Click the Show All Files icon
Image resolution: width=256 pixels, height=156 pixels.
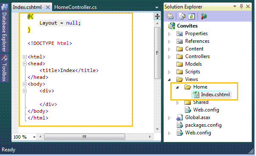[182, 17]
